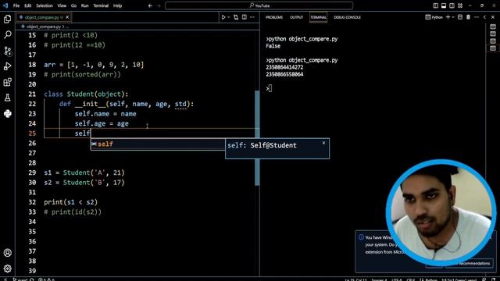
Task: Kill terminal with the trash icon
Action: [468, 17]
